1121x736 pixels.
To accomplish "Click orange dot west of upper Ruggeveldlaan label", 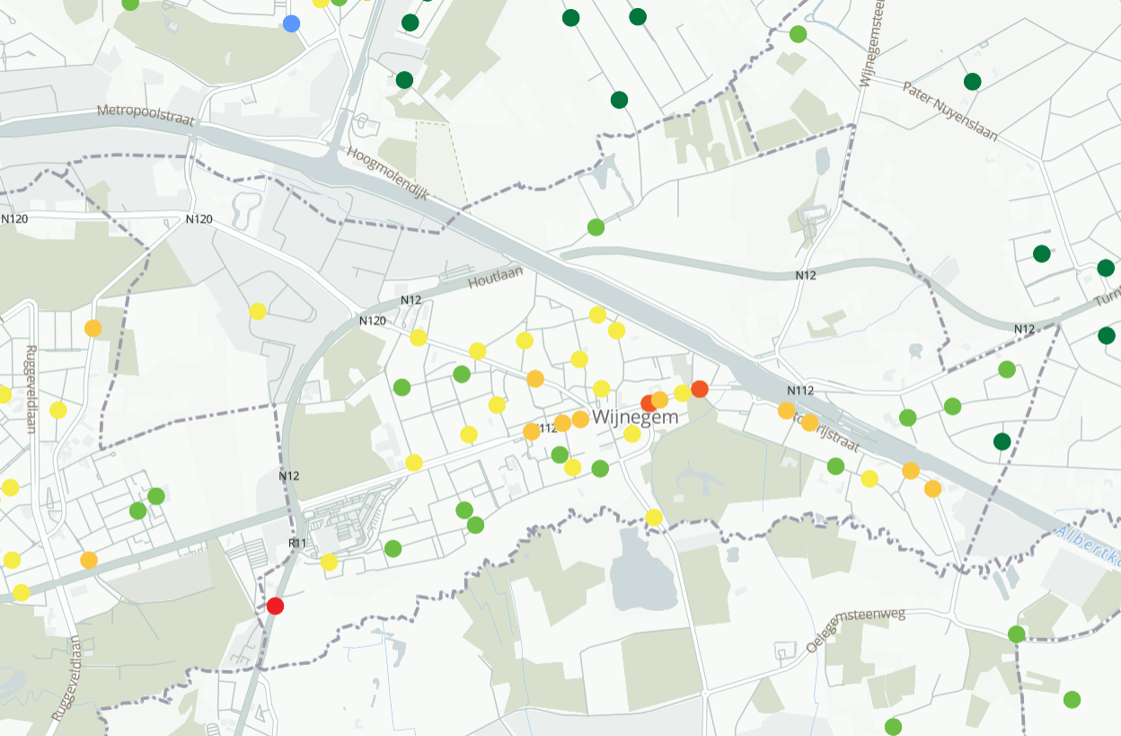I will (93, 329).
